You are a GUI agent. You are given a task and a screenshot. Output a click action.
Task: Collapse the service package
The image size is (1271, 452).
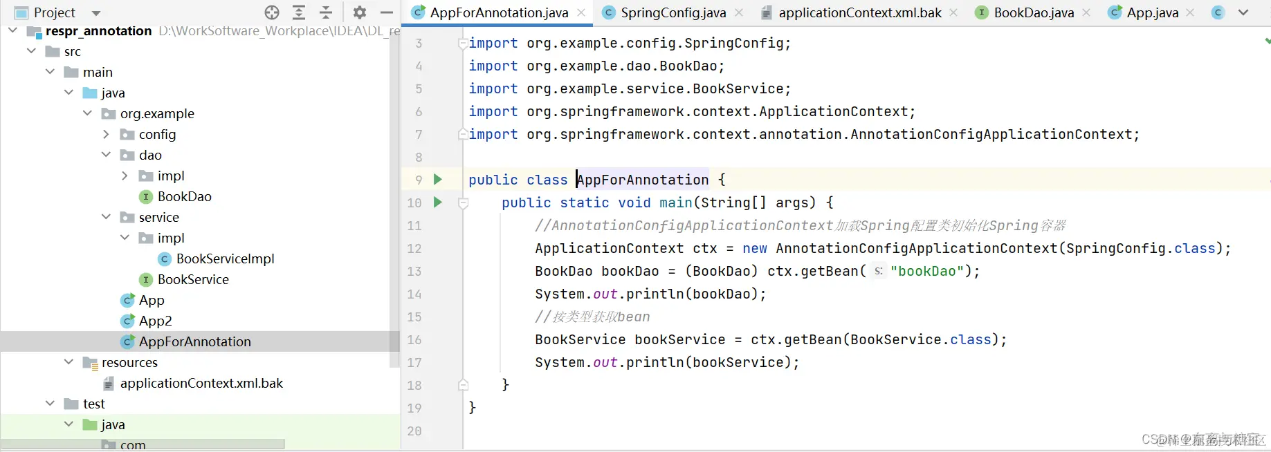coord(106,217)
